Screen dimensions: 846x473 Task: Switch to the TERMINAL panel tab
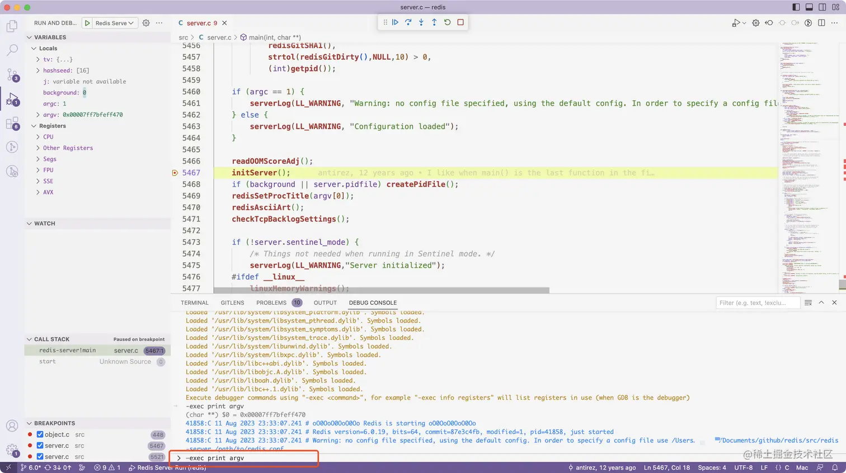pyautogui.click(x=195, y=302)
